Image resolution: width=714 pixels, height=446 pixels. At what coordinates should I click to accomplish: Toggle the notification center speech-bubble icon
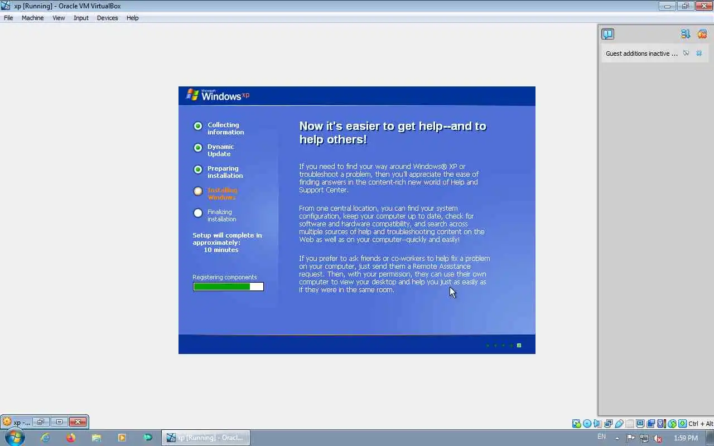(x=607, y=34)
